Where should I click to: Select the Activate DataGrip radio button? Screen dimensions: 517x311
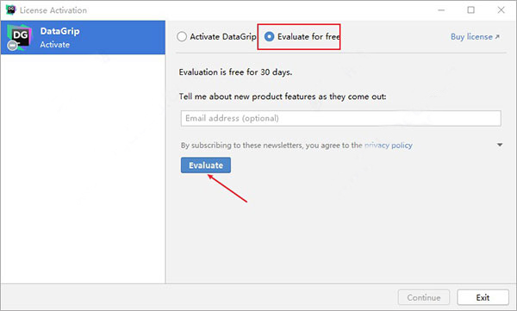[182, 36]
